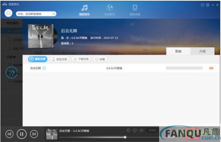Screen dimensions: 221x142
Task: Open the My Music tab with note icon
Action: 84,10
